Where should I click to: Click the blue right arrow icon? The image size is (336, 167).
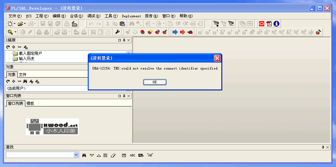175,32
